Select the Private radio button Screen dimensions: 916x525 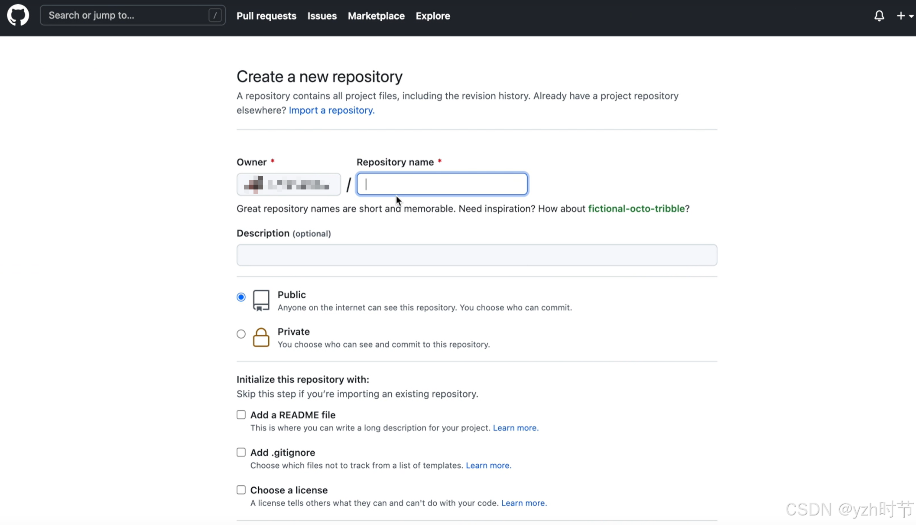241,334
